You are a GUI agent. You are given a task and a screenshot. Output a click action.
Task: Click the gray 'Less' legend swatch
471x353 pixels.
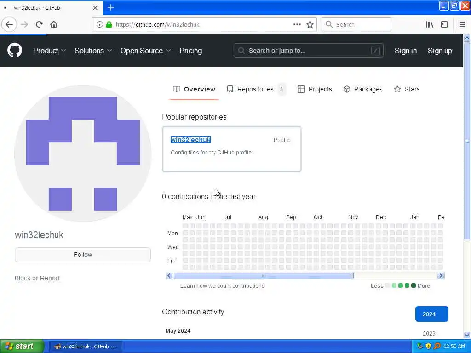(388, 285)
